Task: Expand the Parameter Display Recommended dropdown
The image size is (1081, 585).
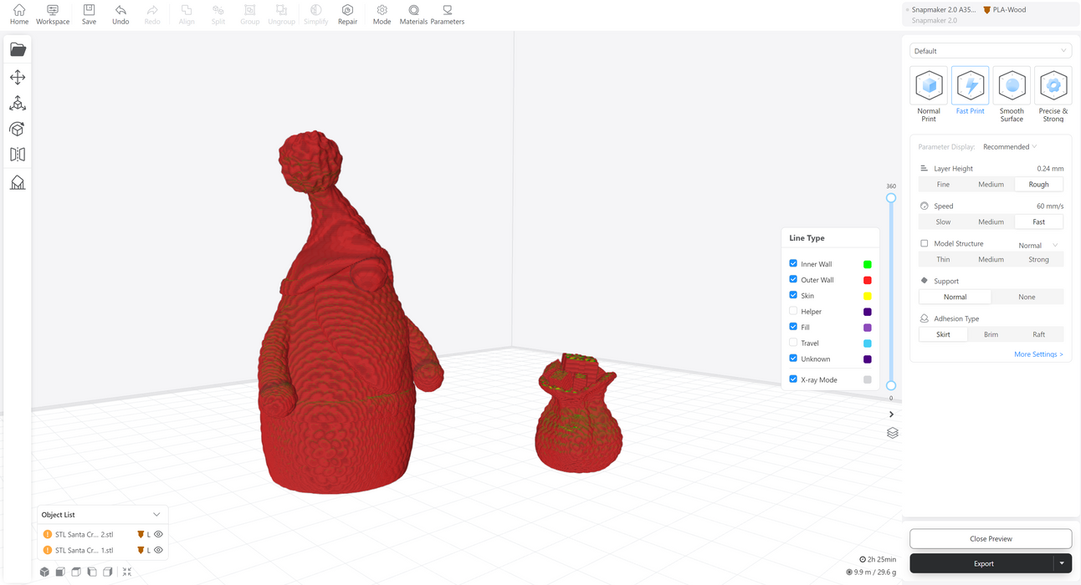Action: 1010,147
